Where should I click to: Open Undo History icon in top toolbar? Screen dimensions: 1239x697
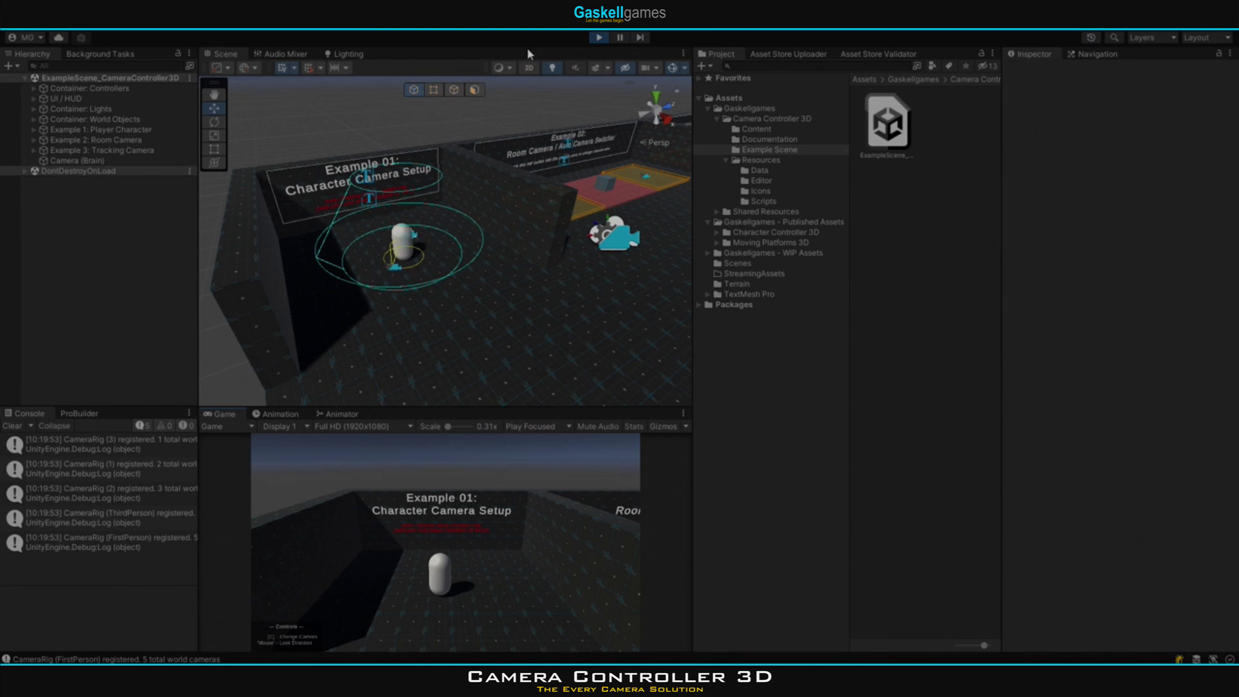(x=1091, y=37)
